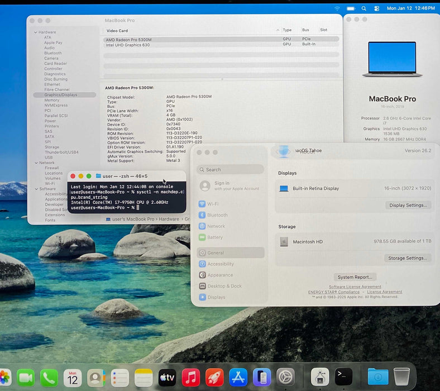Image resolution: width=440 pixels, height=391 pixels.
Task: Collapse the Network section in System Information
Action: [x=36, y=163]
